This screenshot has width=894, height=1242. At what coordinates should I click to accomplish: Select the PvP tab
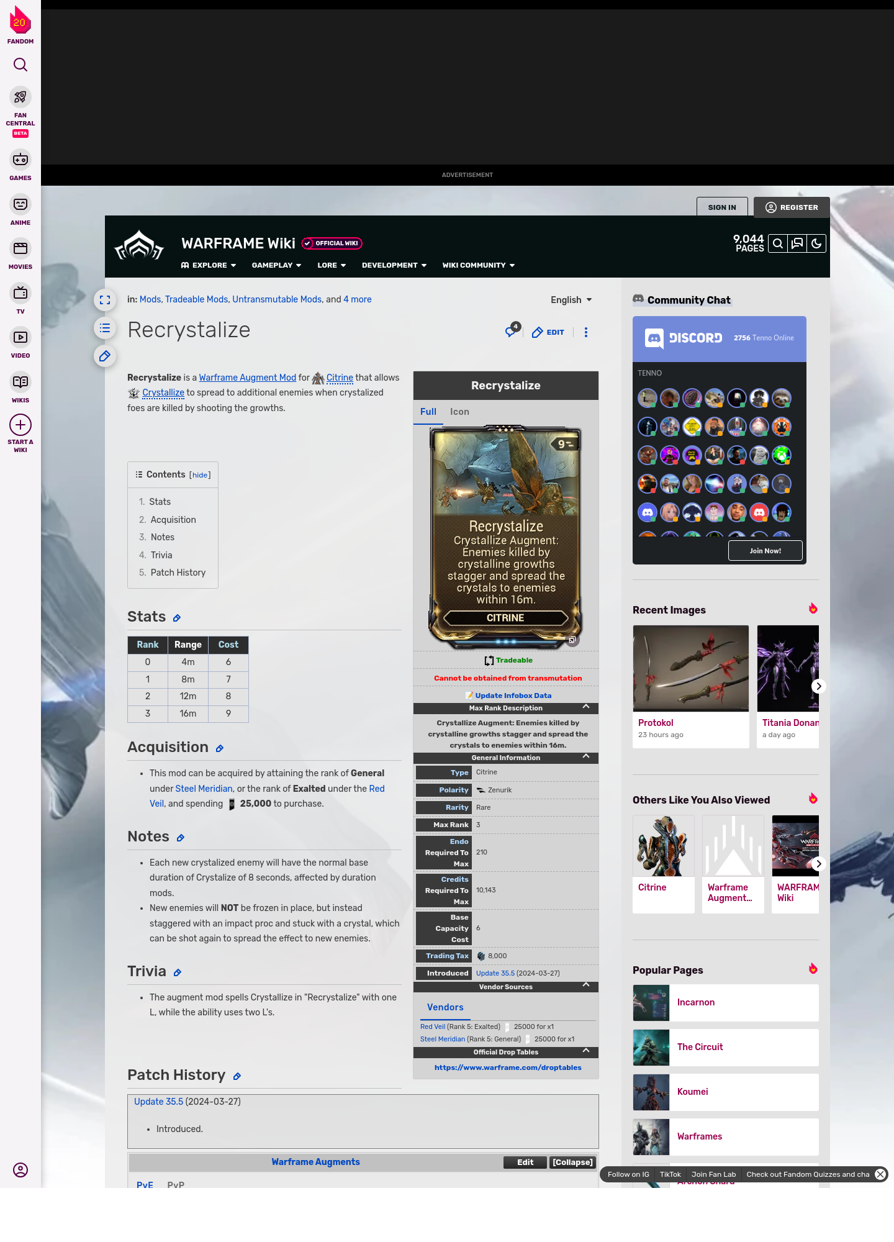click(x=176, y=1184)
